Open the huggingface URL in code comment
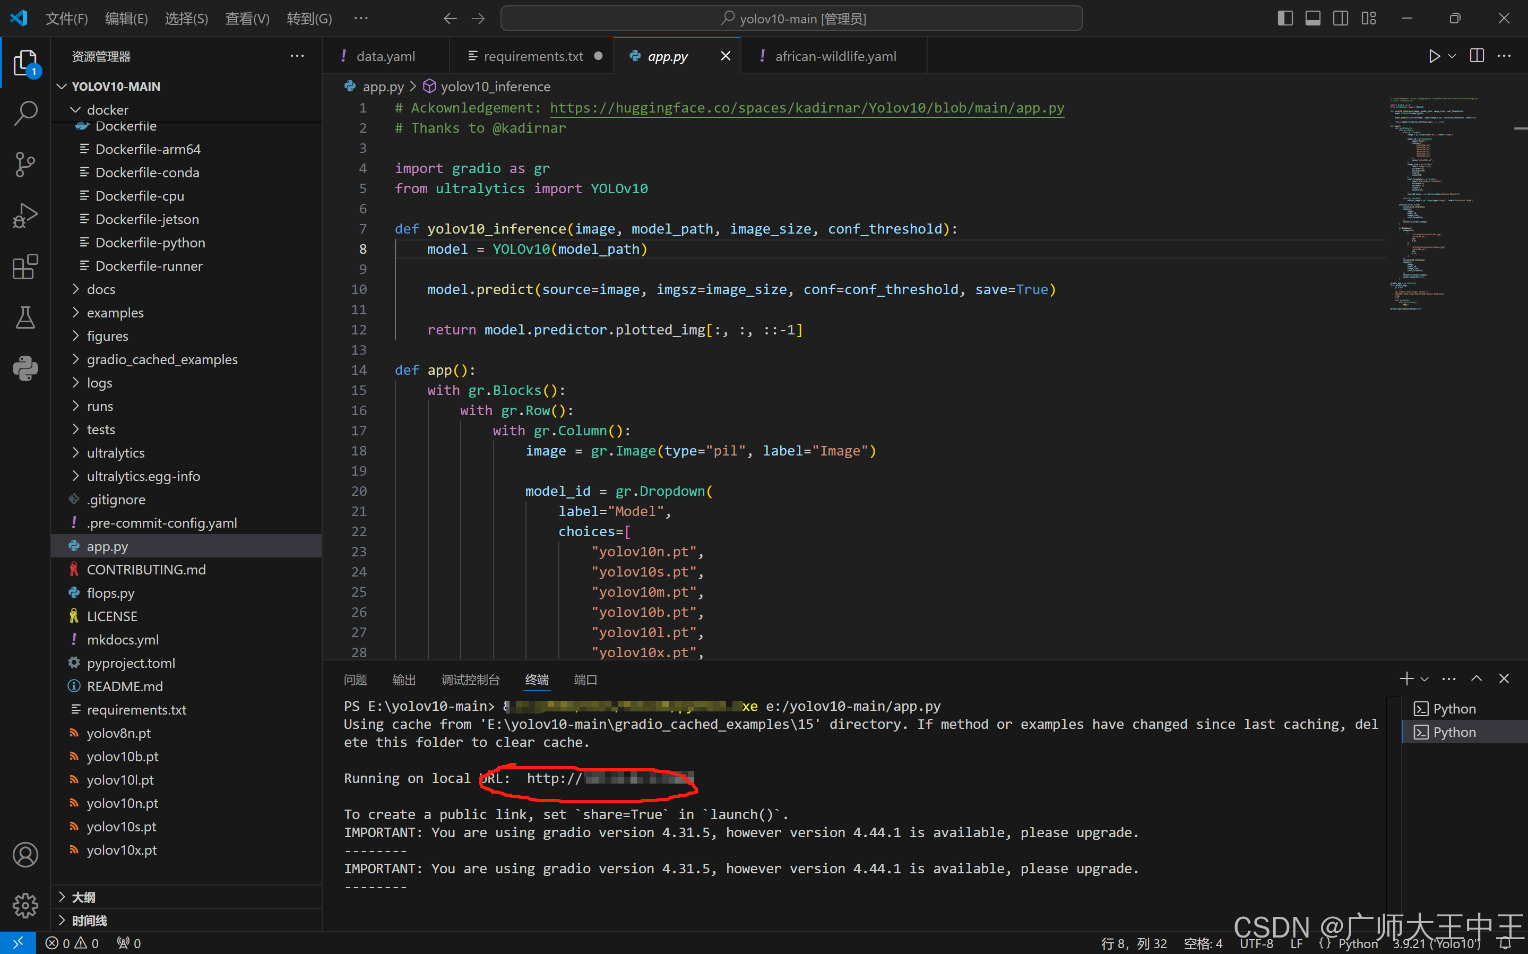Viewport: 1528px width, 954px height. click(807, 108)
